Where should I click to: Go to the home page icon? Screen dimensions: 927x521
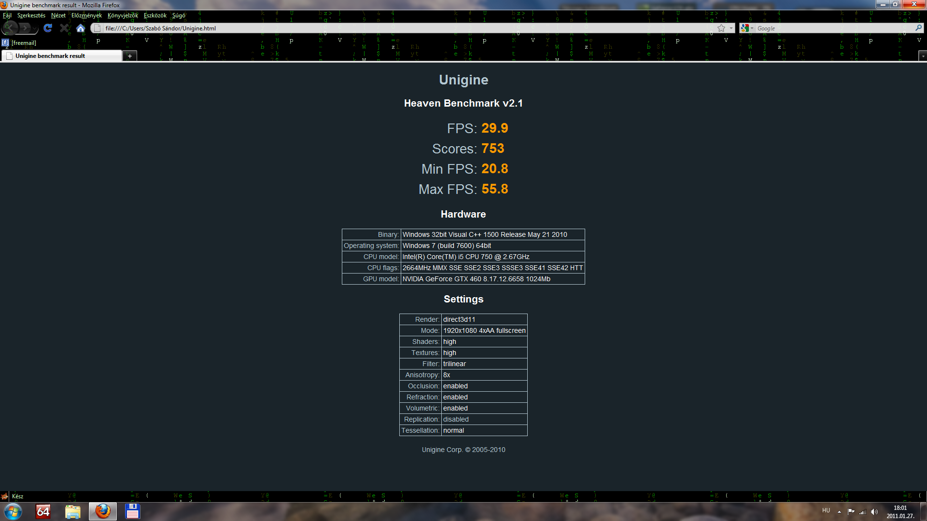click(x=81, y=28)
